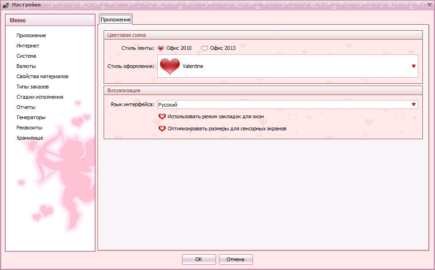Open Генераторы settings in the menu

[31, 117]
